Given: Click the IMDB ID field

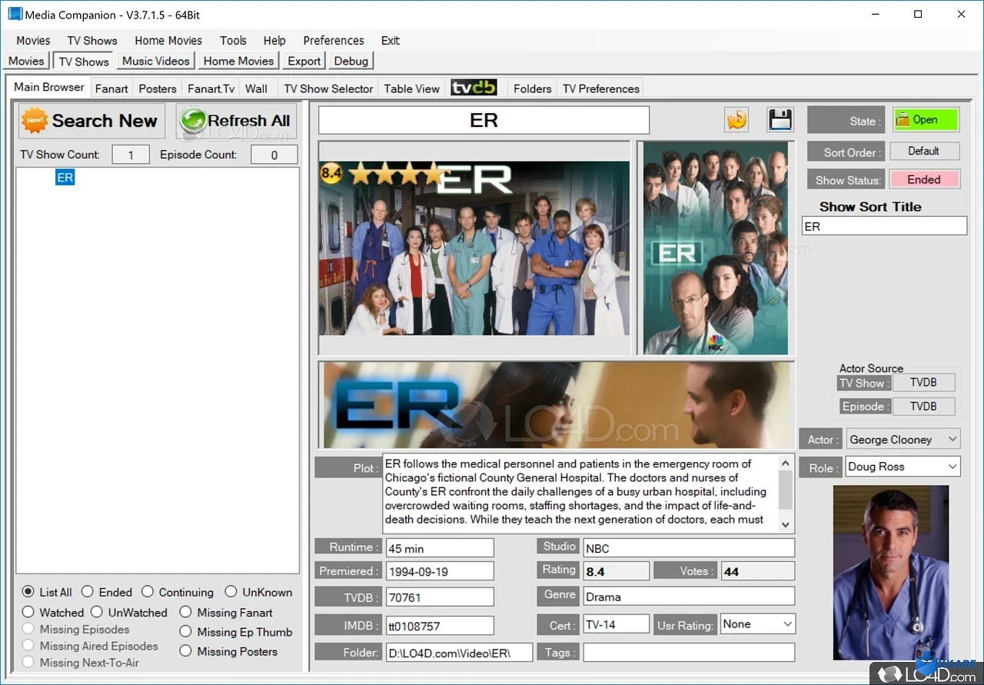Looking at the screenshot, I should pyautogui.click(x=440, y=625).
